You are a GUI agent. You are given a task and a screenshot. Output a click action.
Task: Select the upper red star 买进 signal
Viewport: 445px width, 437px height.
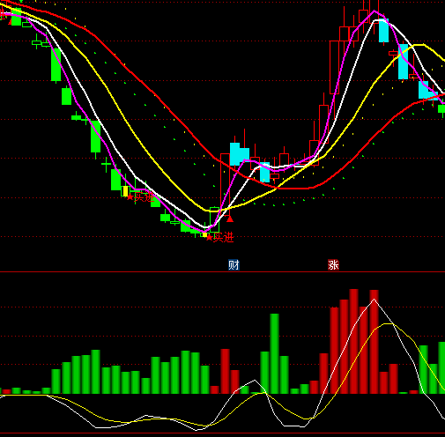tap(140, 197)
